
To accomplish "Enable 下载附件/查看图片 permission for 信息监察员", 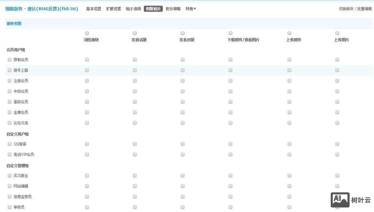I will click(x=230, y=196).
